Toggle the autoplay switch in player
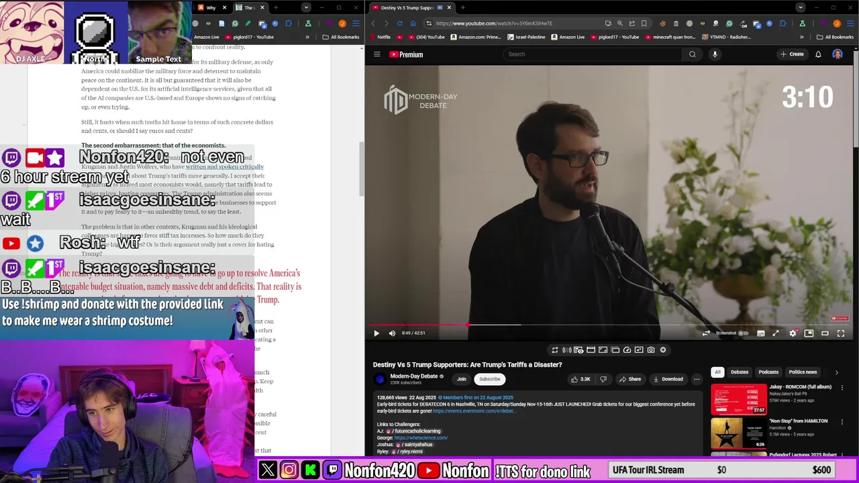 point(744,333)
